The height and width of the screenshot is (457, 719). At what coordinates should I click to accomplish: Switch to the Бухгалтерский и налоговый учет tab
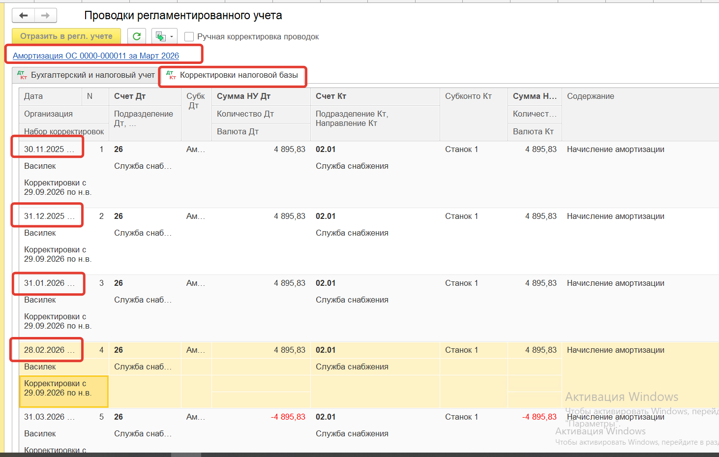pyautogui.click(x=86, y=75)
